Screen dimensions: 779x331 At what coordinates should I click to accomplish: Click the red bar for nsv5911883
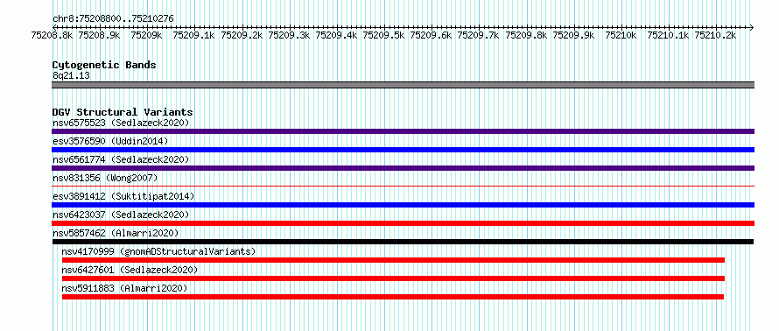[x=393, y=297]
